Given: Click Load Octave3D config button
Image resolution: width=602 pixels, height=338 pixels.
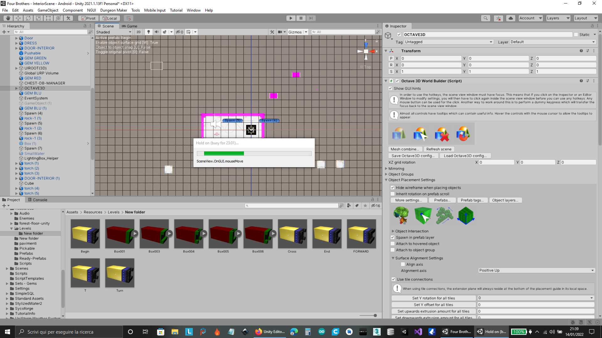Looking at the screenshot, I should click(465, 156).
